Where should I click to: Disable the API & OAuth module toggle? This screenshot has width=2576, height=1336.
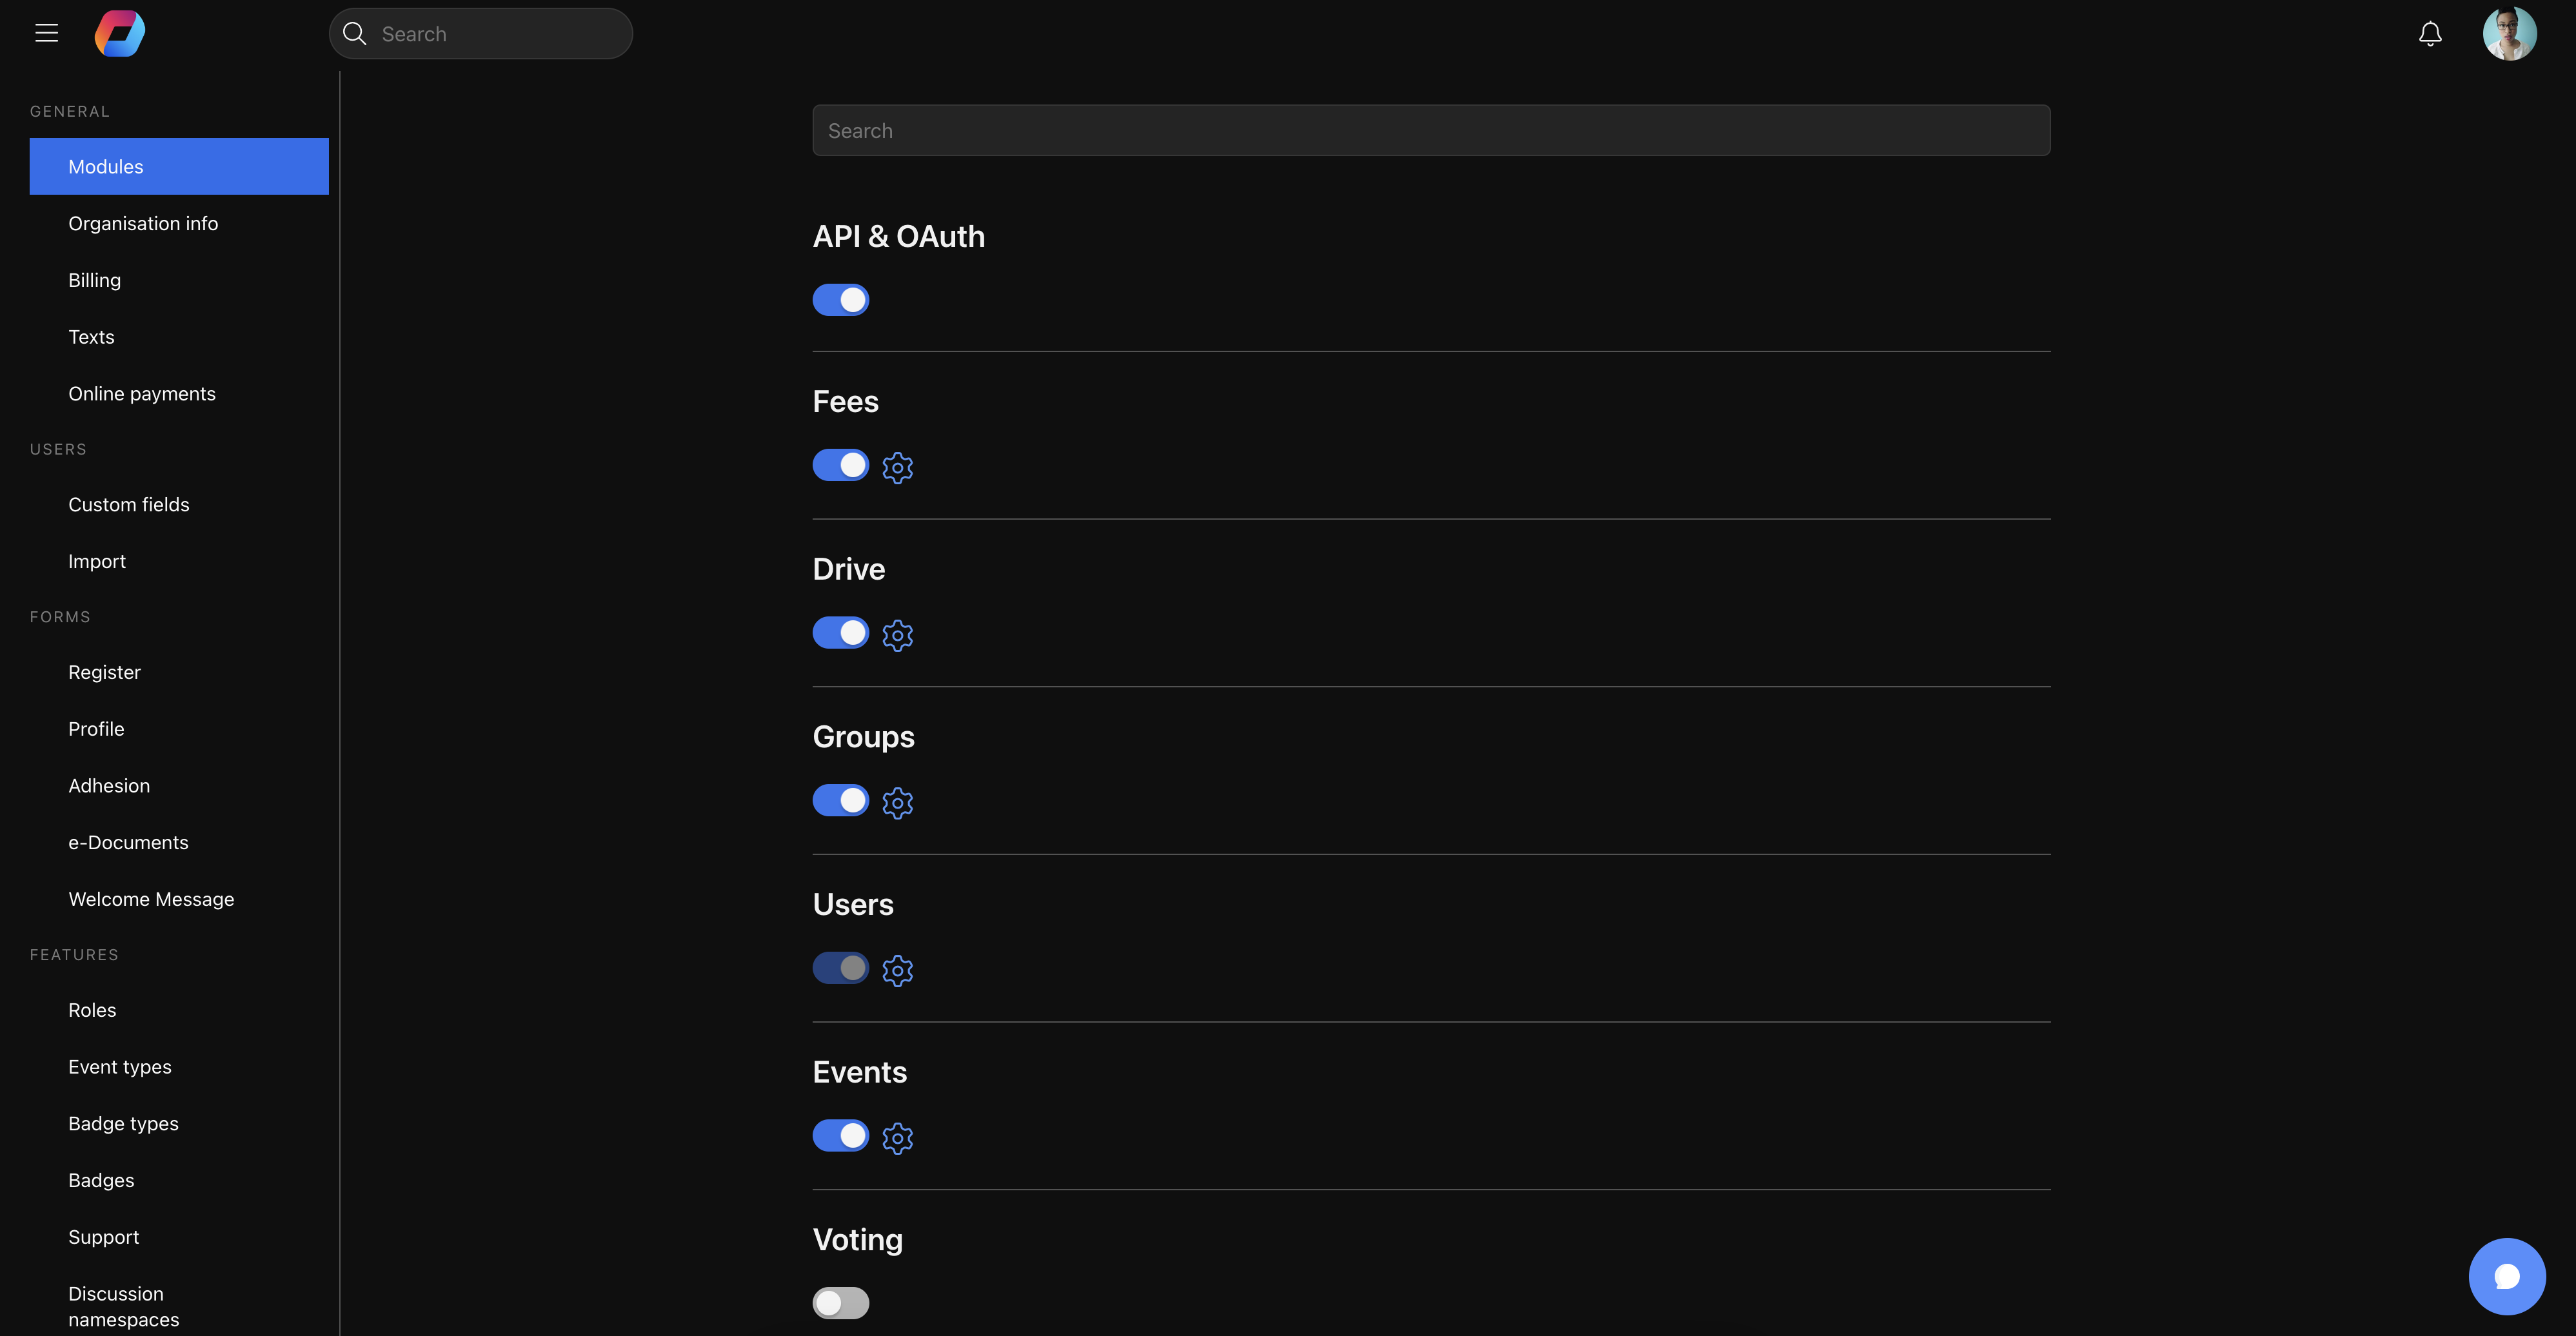(840, 300)
